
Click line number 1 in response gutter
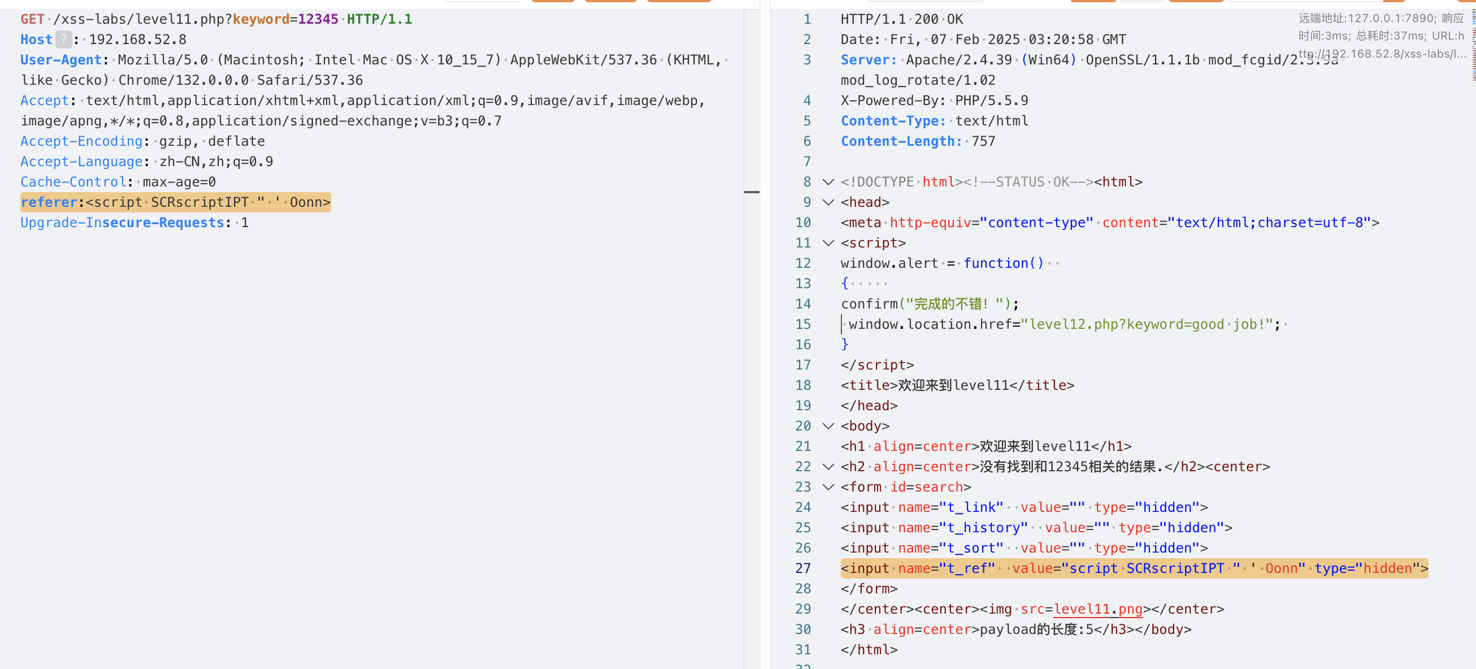(x=807, y=19)
